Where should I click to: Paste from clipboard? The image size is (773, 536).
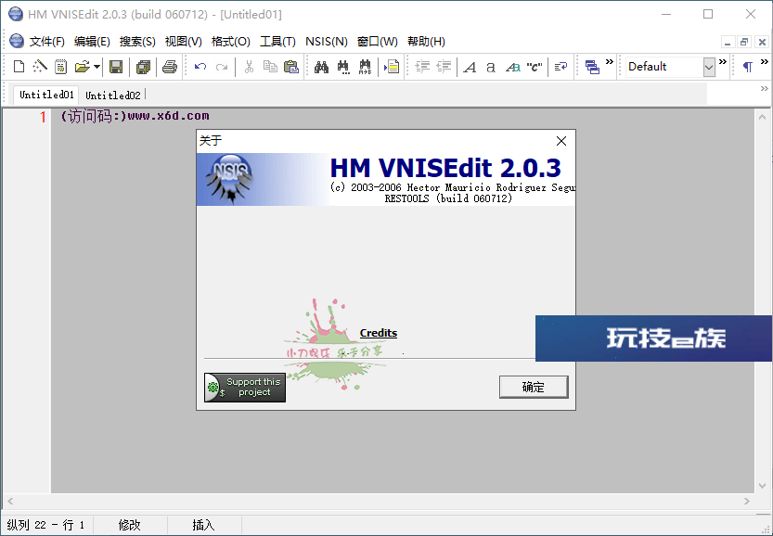(291, 67)
